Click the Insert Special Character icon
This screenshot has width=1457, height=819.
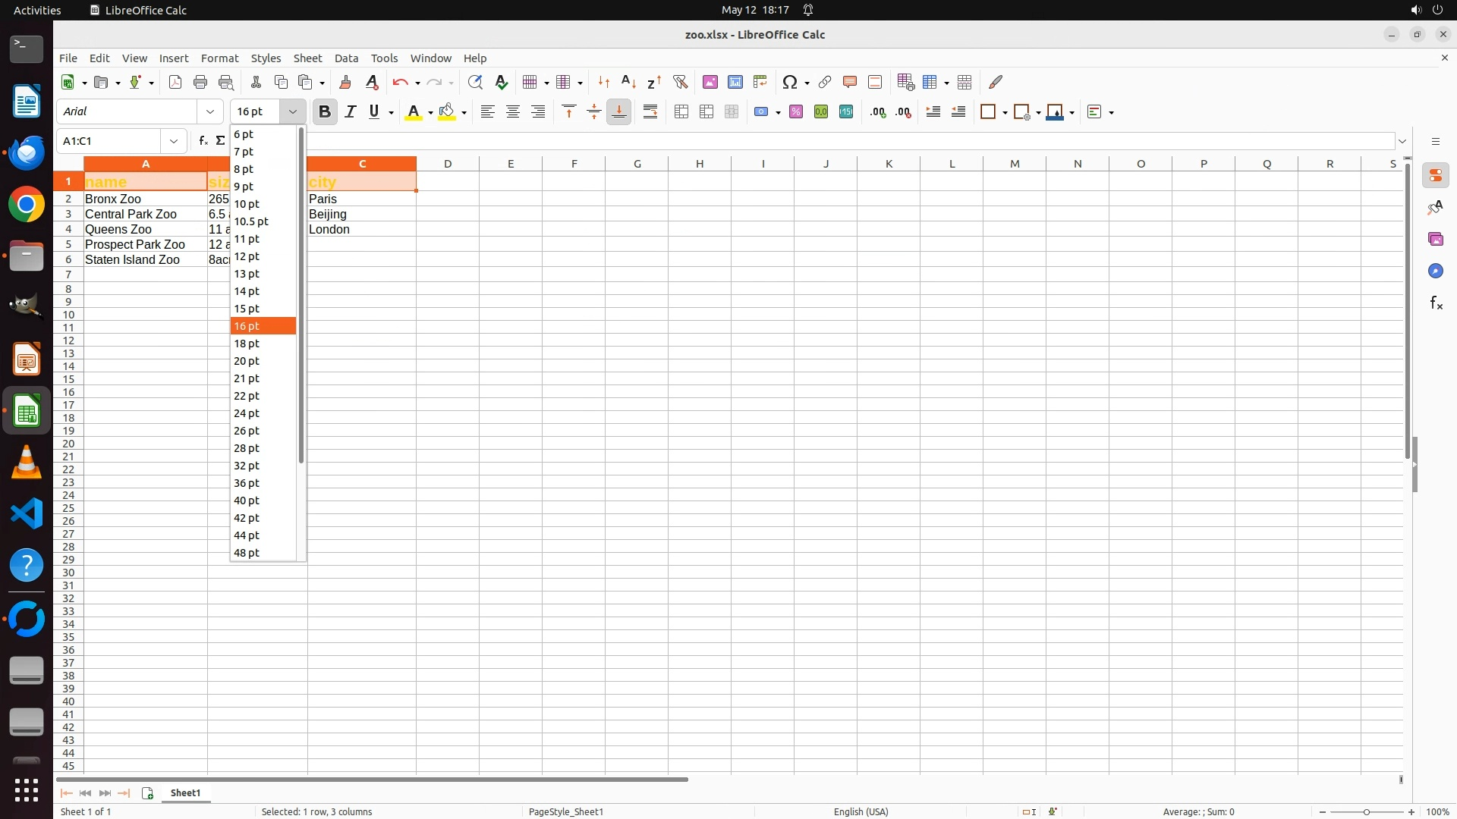click(x=790, y=82)
